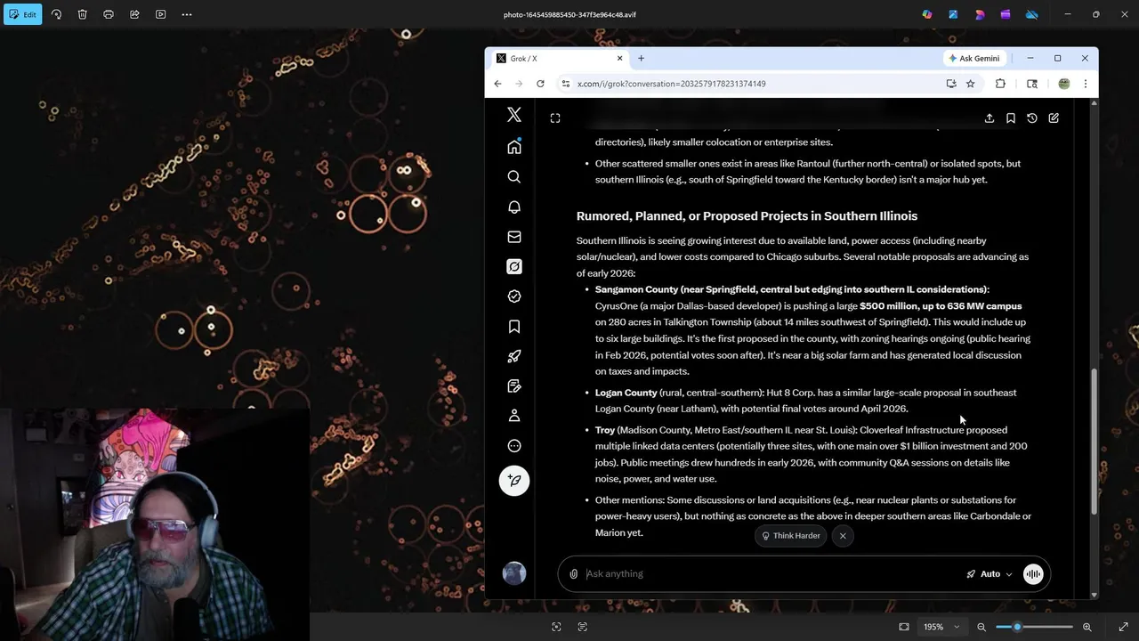Open verified badge icon in X sidebar
This screenshot has height=641, width=1139.
[514, 296]
